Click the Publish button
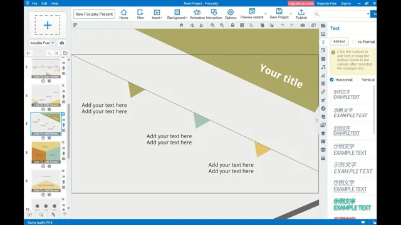This screenshot has width=401, height=225. (301, 14)
